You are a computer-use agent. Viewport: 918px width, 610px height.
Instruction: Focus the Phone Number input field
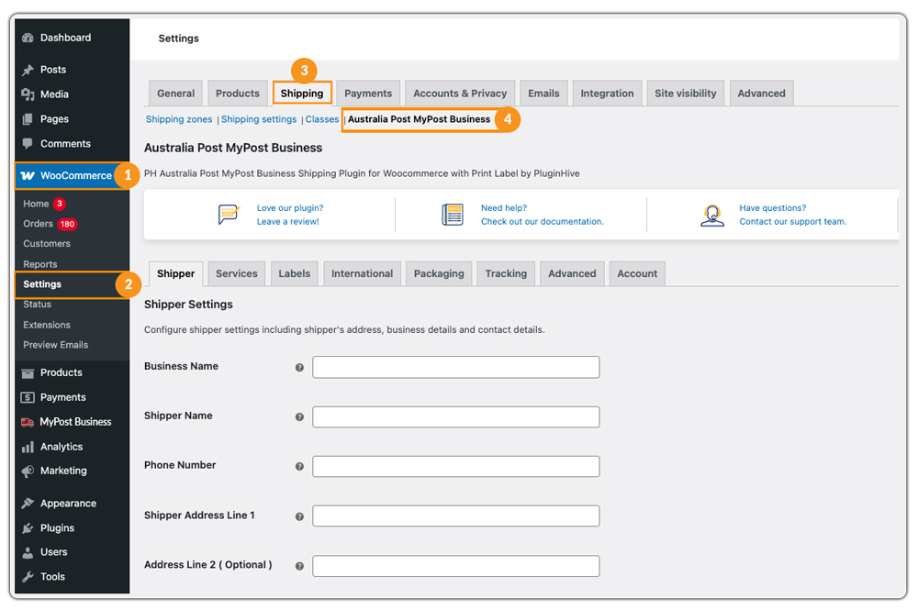[455, 467]
